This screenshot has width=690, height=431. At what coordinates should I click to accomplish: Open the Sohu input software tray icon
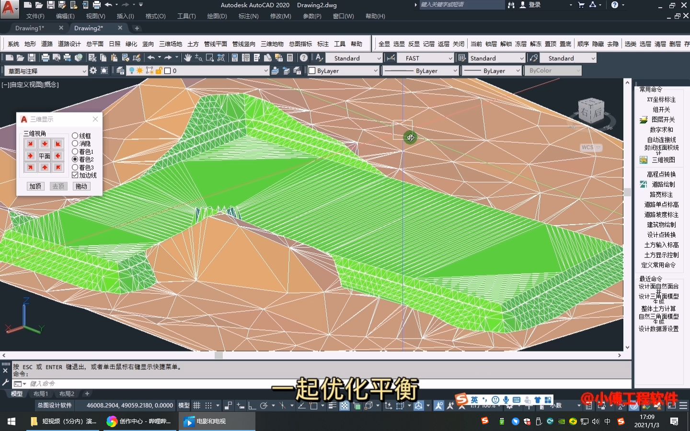(x=484, y=421)
